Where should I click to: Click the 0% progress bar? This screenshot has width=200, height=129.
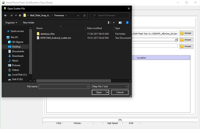coord(120,120)
